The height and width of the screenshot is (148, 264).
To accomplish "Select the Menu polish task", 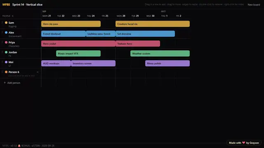I will point(167,63).
